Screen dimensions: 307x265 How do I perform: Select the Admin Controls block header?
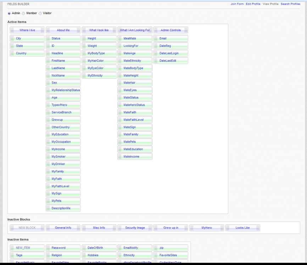(171, 30)
